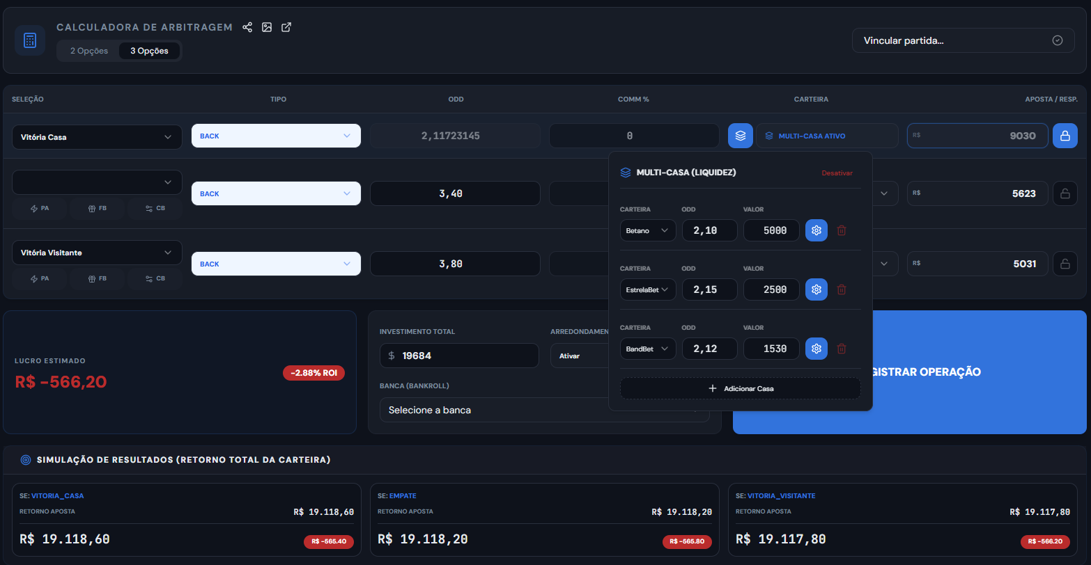
Task: Open the calculator in a new window icon
Action: [286, 27]
